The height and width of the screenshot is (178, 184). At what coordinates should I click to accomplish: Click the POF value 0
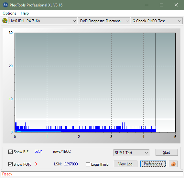(x=36, y=164)
